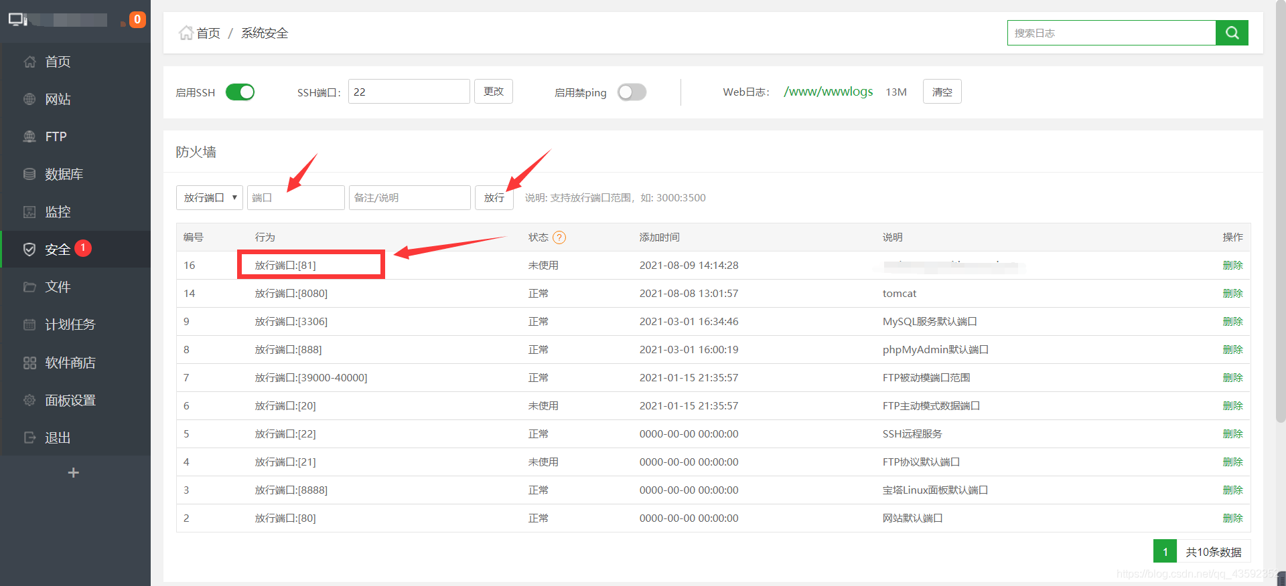Click the monitor chart icon beside 监控
Viewport: 1286px width, 586px height.
pyautogui.click(x=29, y=212)
